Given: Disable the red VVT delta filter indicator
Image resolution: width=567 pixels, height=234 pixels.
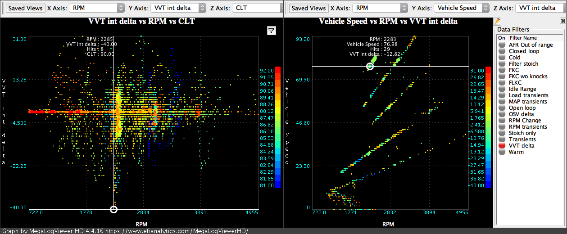Looking at the screenshot, I should click(x=501, y=146).
